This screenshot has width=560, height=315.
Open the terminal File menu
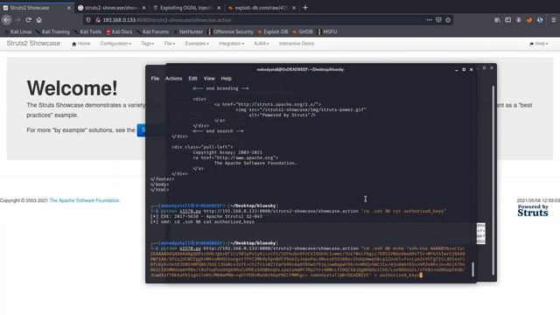point(155,78)
